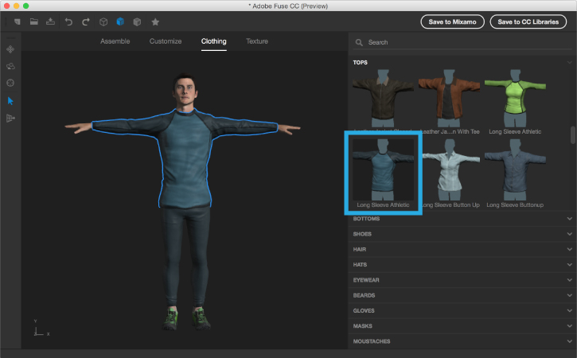Collapse the TOPS section

coord(569,63)
